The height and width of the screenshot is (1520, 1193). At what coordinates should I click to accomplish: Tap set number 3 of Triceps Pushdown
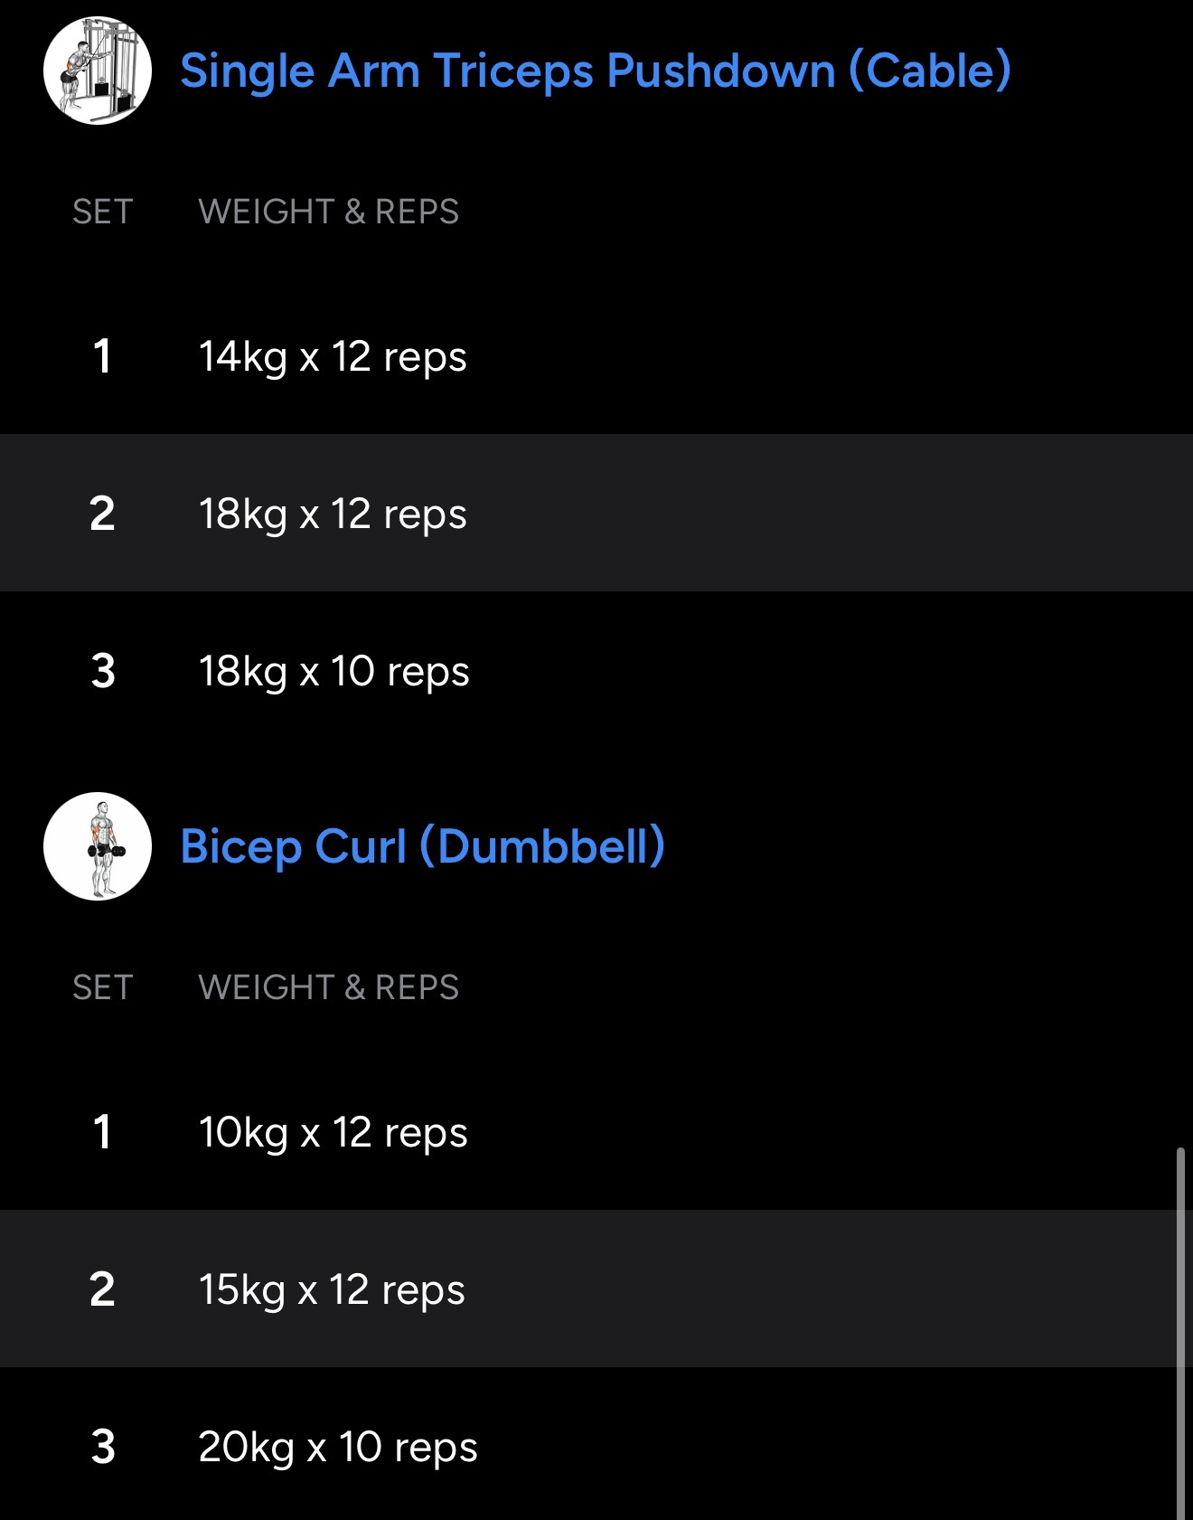tap(103, 671)
